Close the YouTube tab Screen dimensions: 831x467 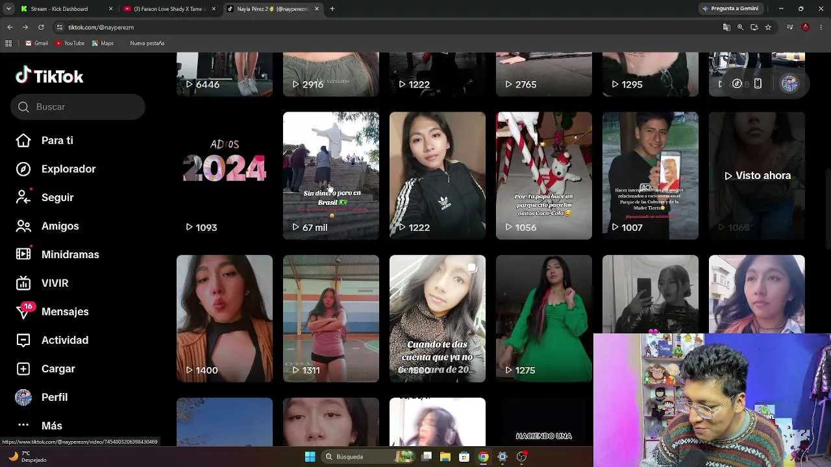[x=214, y=9]
